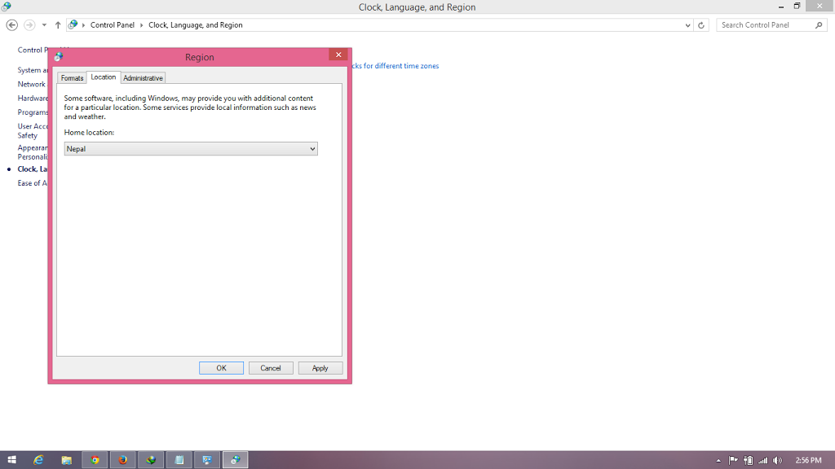This screenshot has width=835, height=469.
Task: Click the Search Control Panel field
Action: point(767,25)
